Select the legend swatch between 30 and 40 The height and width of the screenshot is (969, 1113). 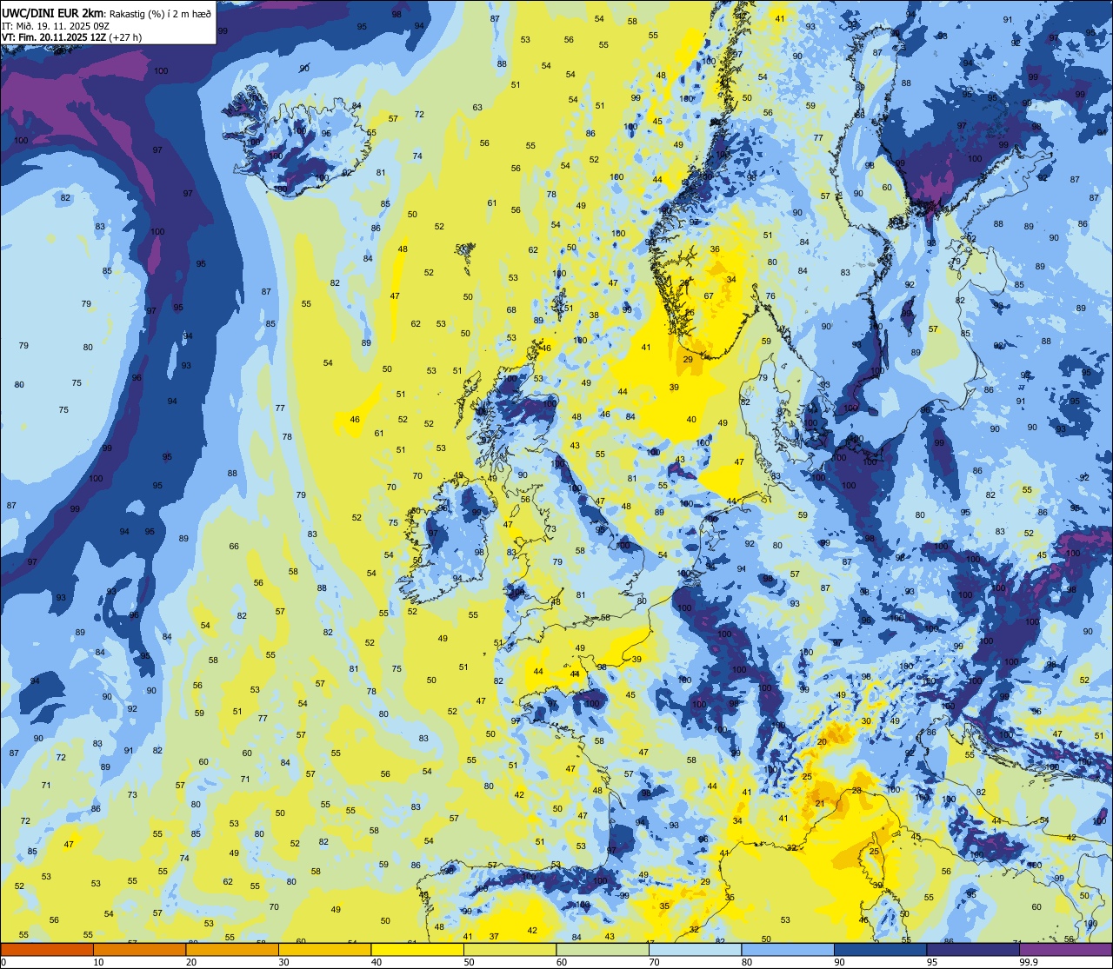(x=324, y=950)
